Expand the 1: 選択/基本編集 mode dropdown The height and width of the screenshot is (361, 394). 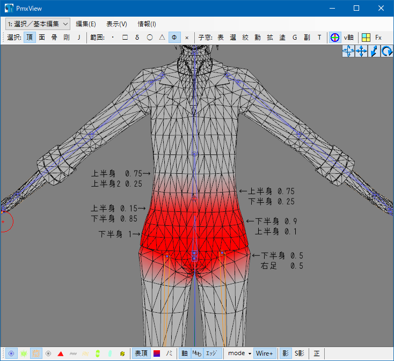point(38,24)
